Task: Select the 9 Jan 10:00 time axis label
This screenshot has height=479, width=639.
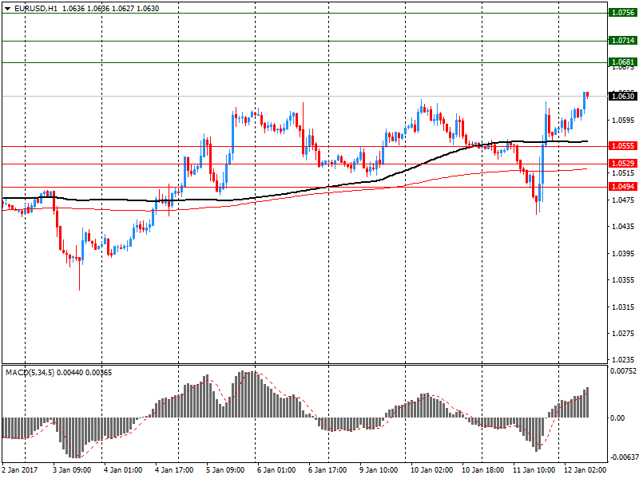Action: pos(379,470)
